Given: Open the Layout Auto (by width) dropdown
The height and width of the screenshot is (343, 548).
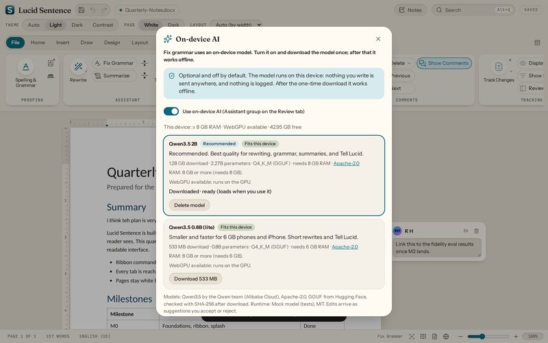Looking at the screenshot, I should [236, 25].
